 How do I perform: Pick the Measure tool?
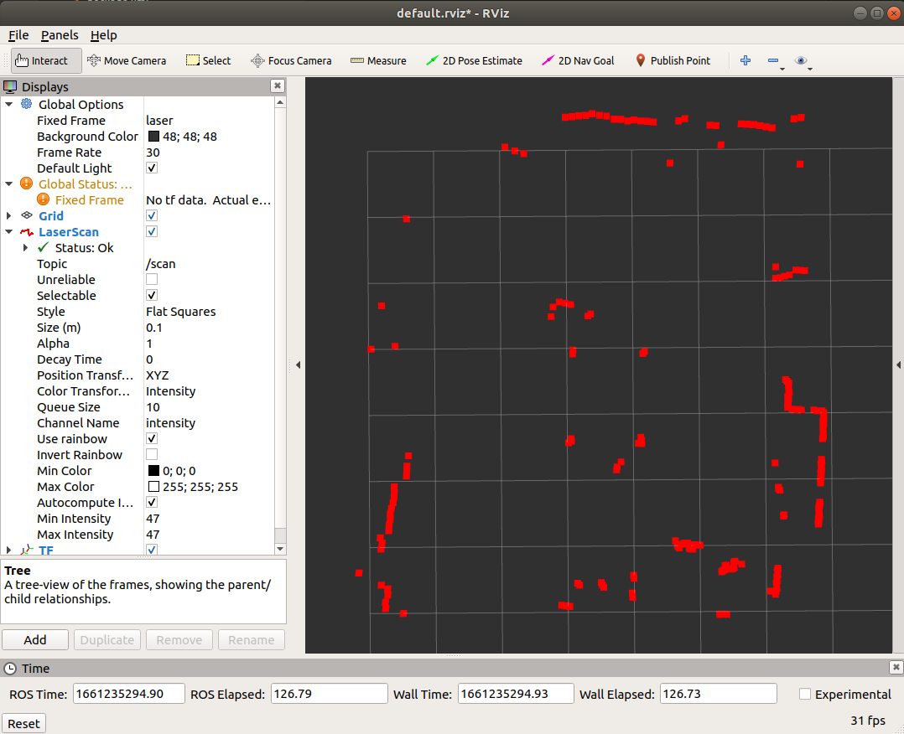click(x=378, y=60)
